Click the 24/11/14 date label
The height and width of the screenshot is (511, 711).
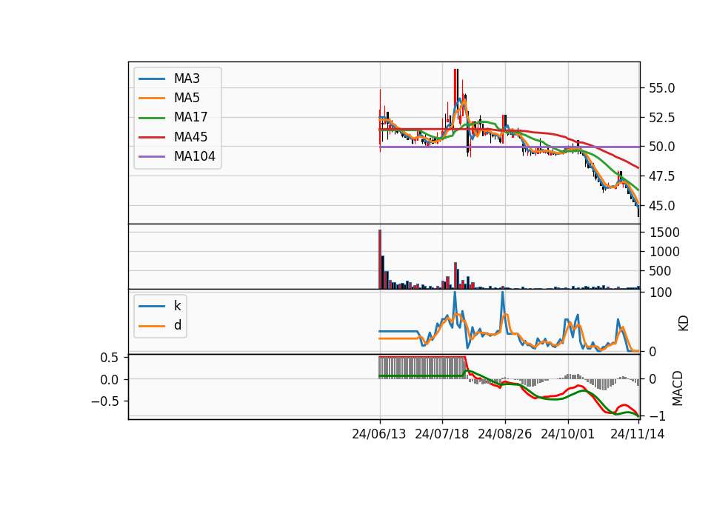(x=637, y=435)
